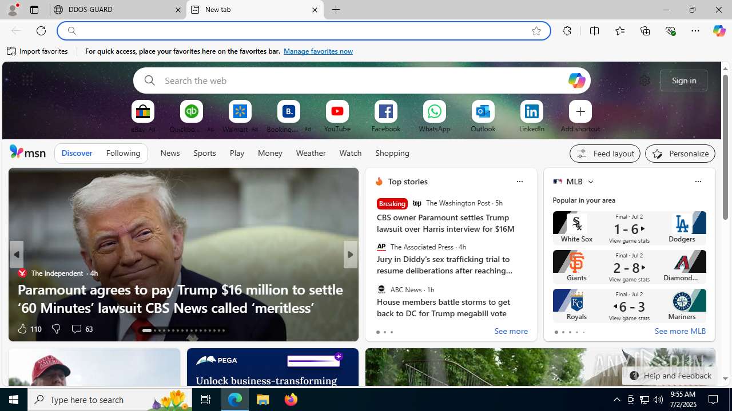Select the Following feed tab
The height and width of the screenshot is (411, 732).
[123, 153]
